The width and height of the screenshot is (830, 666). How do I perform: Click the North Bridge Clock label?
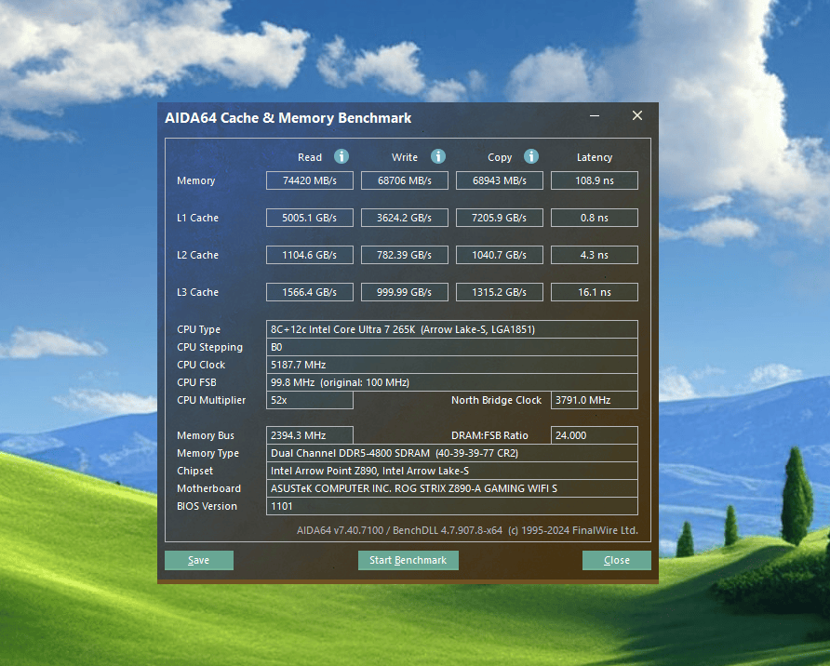(497, 401)
